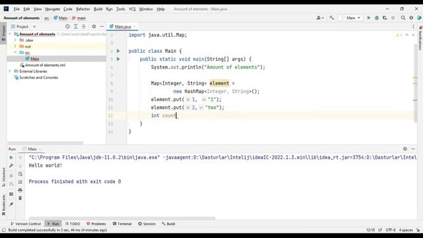Open the Build tool window
Image resolution: width=423 pixels, height=238 pixels.
[169, 223]
